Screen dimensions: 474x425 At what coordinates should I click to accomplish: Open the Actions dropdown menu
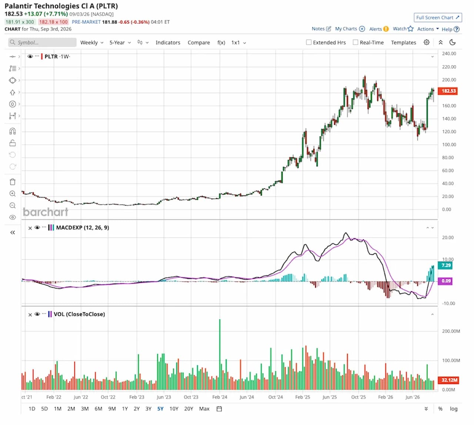click(x=428, y=29)
